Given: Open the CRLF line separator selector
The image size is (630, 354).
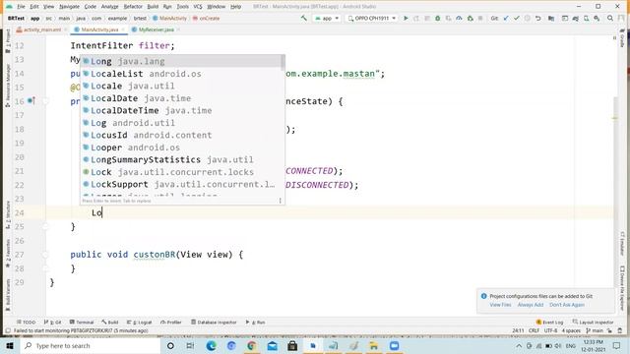Looking at the screenshot, I should [x=534, y=330].
